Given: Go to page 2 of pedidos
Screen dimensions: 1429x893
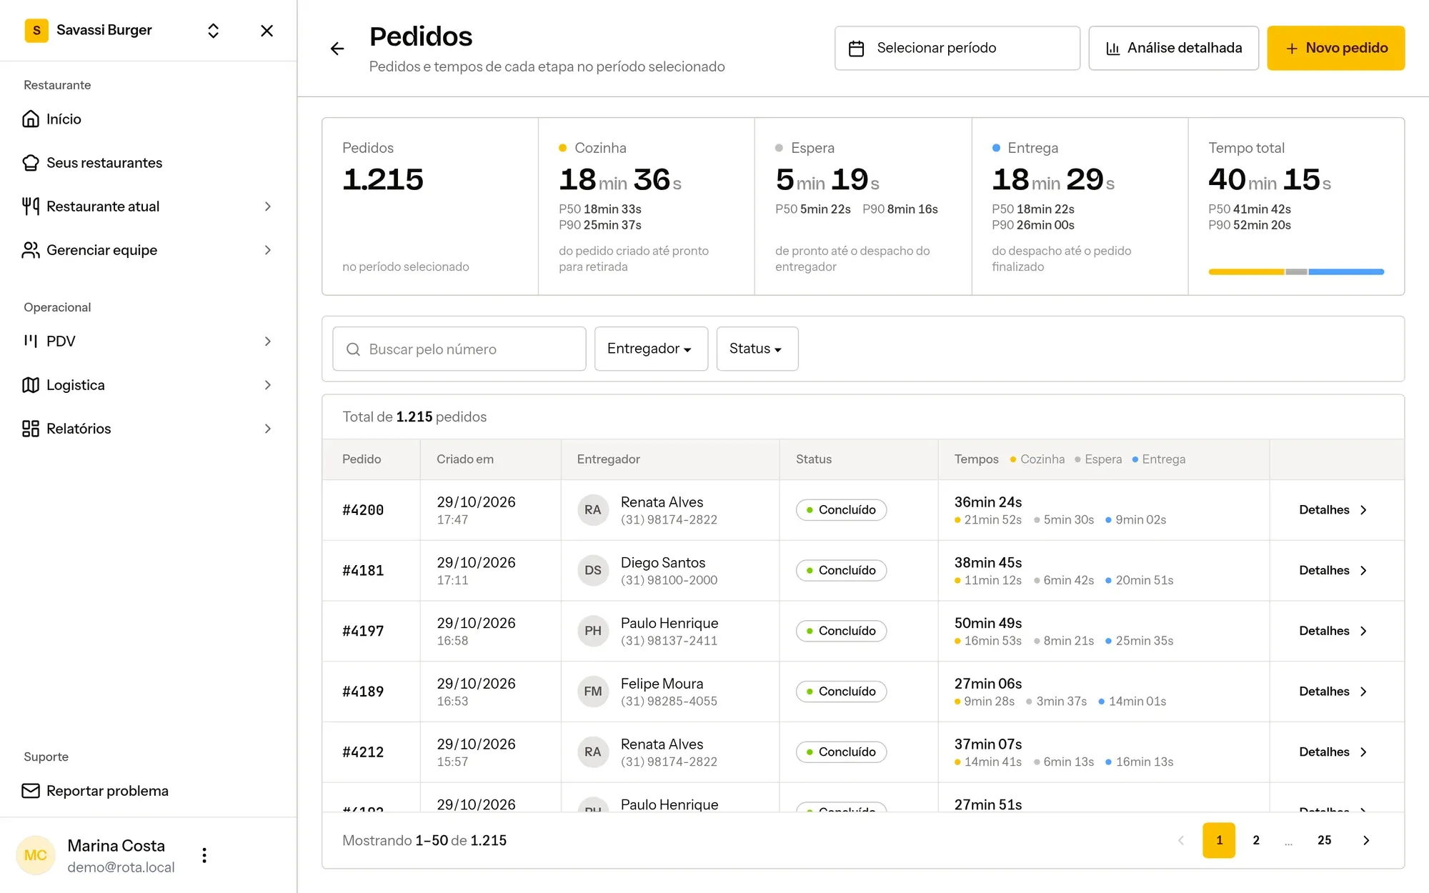Looking at the screenshot, I should (x=1255, y=840).
